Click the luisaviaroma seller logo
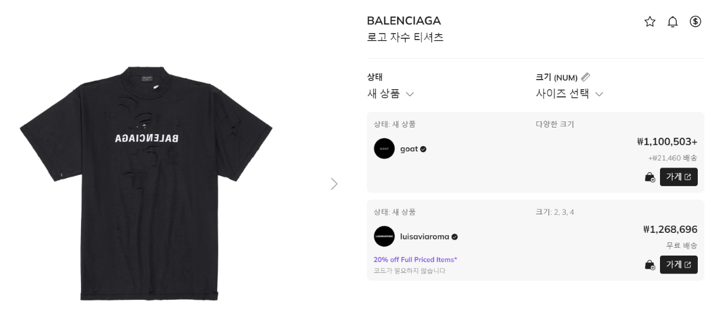This screenshot has width=720, height=322. (384, 236)
